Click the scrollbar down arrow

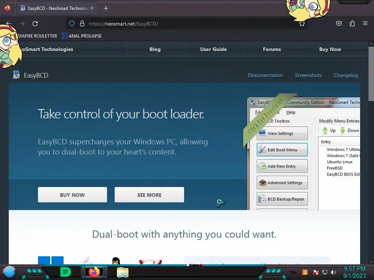point(371,262)
